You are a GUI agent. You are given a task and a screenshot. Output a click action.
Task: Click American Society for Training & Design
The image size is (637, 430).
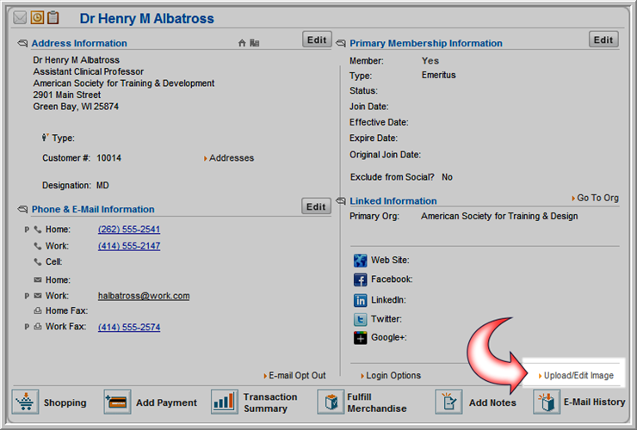pos(499,216)
